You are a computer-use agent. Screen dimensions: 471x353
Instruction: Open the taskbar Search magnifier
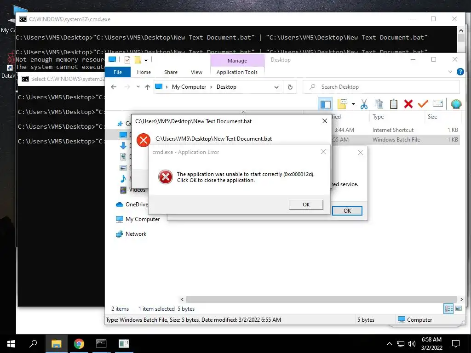coord(33,344)
